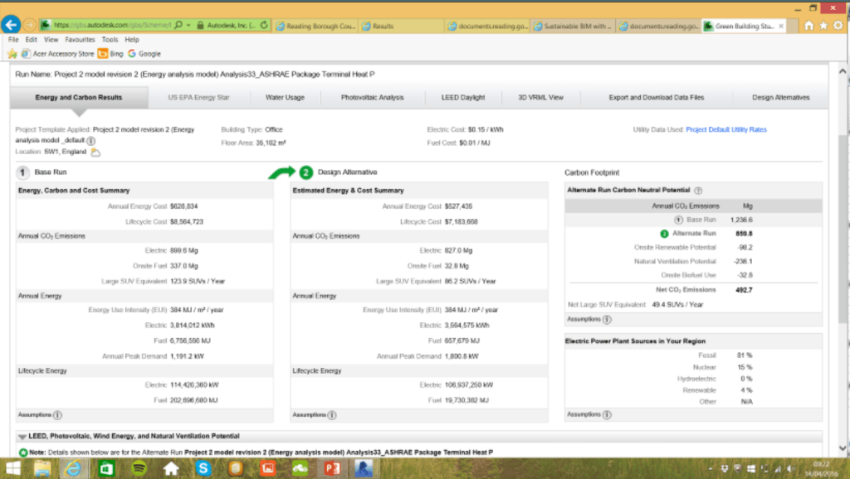Open Favorites star icon at top right
Viewport: 850px width, 479px height.
(823, 26)
